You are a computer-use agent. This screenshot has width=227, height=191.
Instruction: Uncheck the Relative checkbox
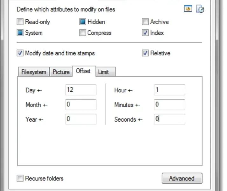coord(145,53)
